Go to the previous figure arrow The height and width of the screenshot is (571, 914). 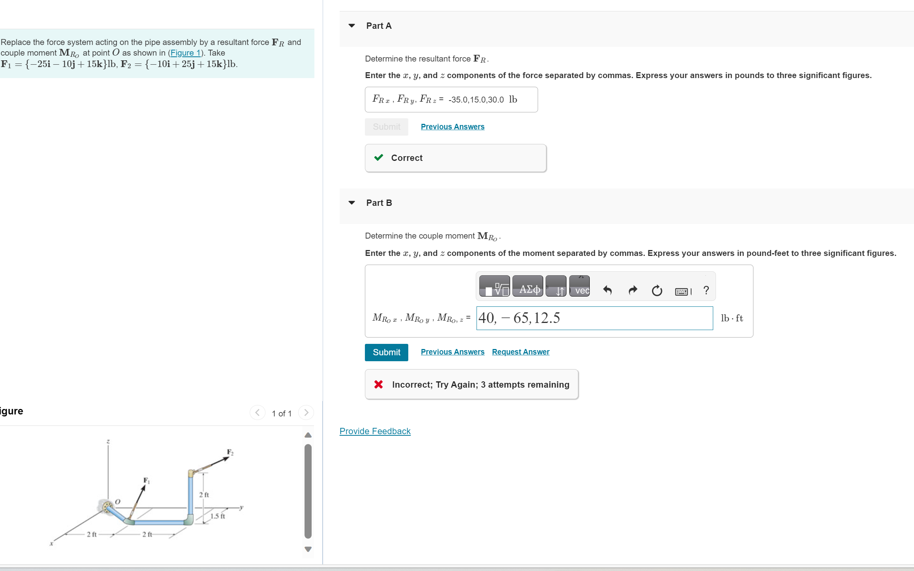click(x=257, y=413)
